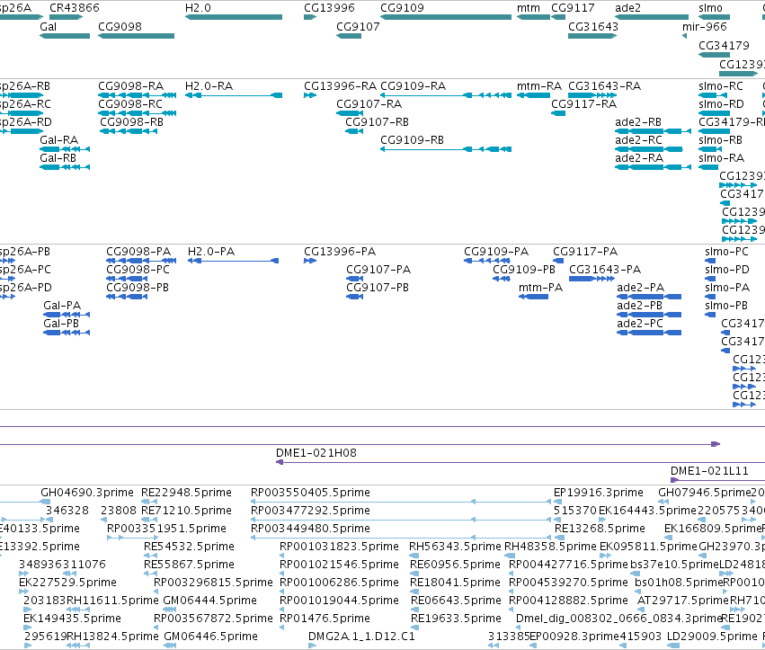Open the CG9109 gene feature
The width and height of the screenshot is (765, 650).
pos(446,17)
